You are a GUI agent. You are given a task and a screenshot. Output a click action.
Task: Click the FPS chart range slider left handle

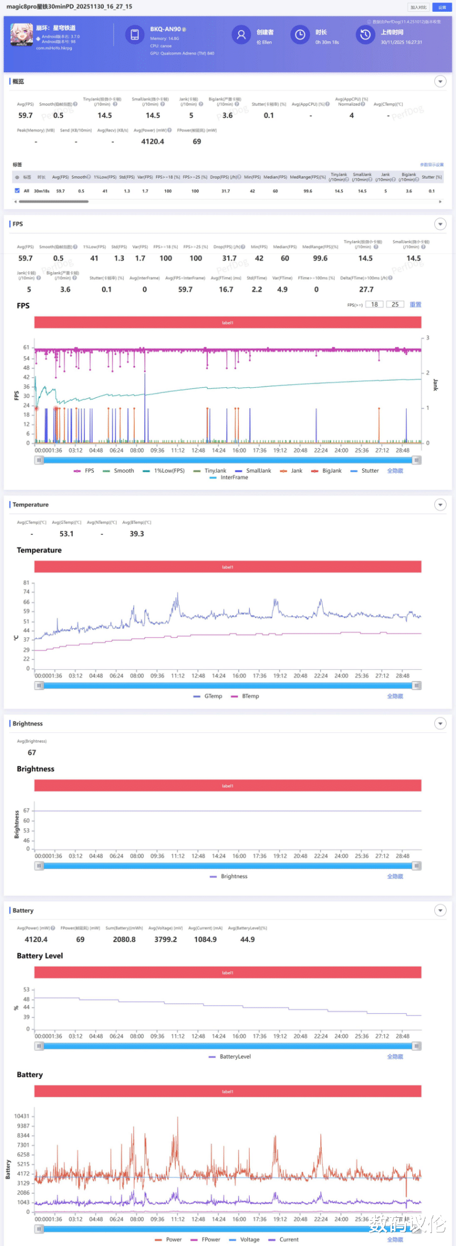[39, 461]
